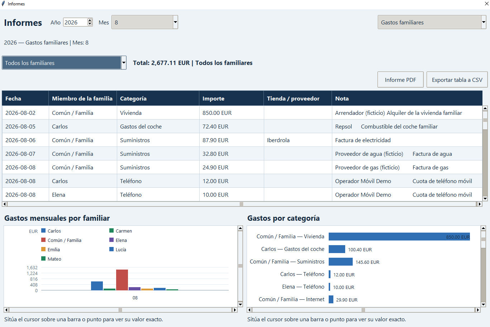Viewport: 490px width, 327px height.
Task: Click the red Común / Familia bar in chart
Action: pos(122,280)
